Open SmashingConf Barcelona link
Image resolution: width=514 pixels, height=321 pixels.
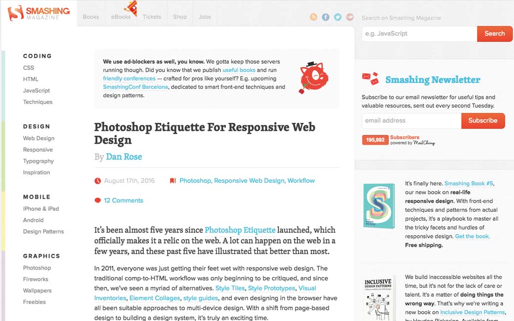point(135,87)
